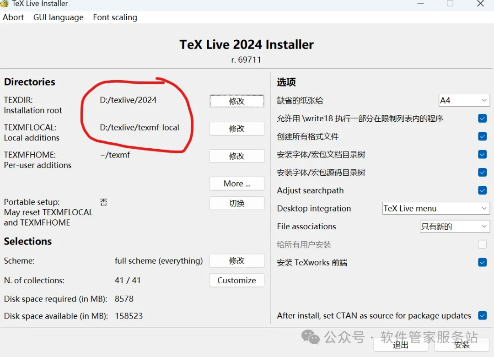Toggle the Adjust searchpath checkbox
This screenshot has width=494, height=357.
coord(483,190)
